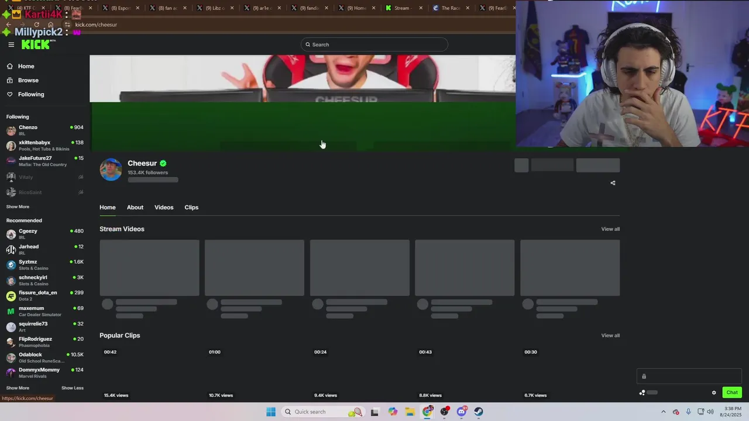This screenshot has height=421, width=749.
Task: Click Syztmz channel avatar
Action: [x=11, y=265]
